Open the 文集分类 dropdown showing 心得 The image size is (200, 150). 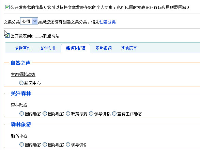[x=29, y=21]
